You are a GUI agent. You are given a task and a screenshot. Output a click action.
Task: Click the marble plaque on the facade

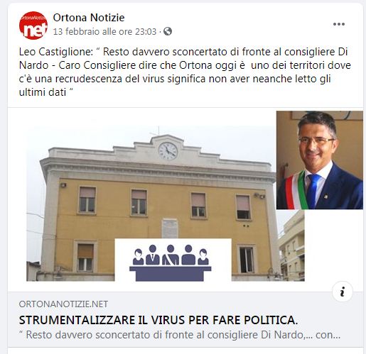point(170,228)
